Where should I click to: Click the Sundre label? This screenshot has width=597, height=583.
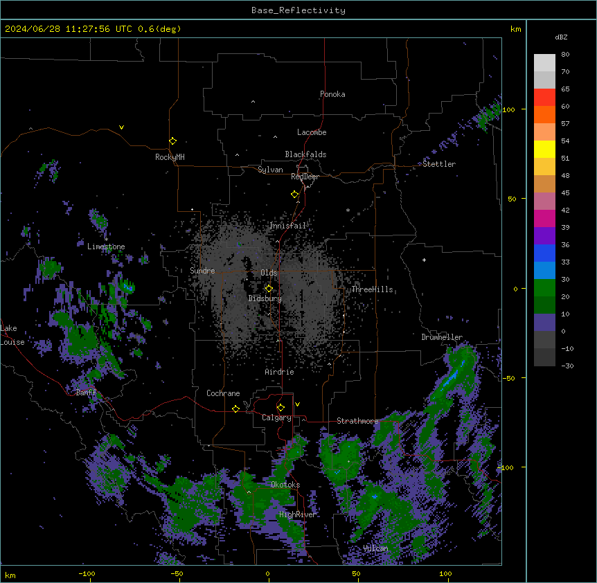pos(202,271)
